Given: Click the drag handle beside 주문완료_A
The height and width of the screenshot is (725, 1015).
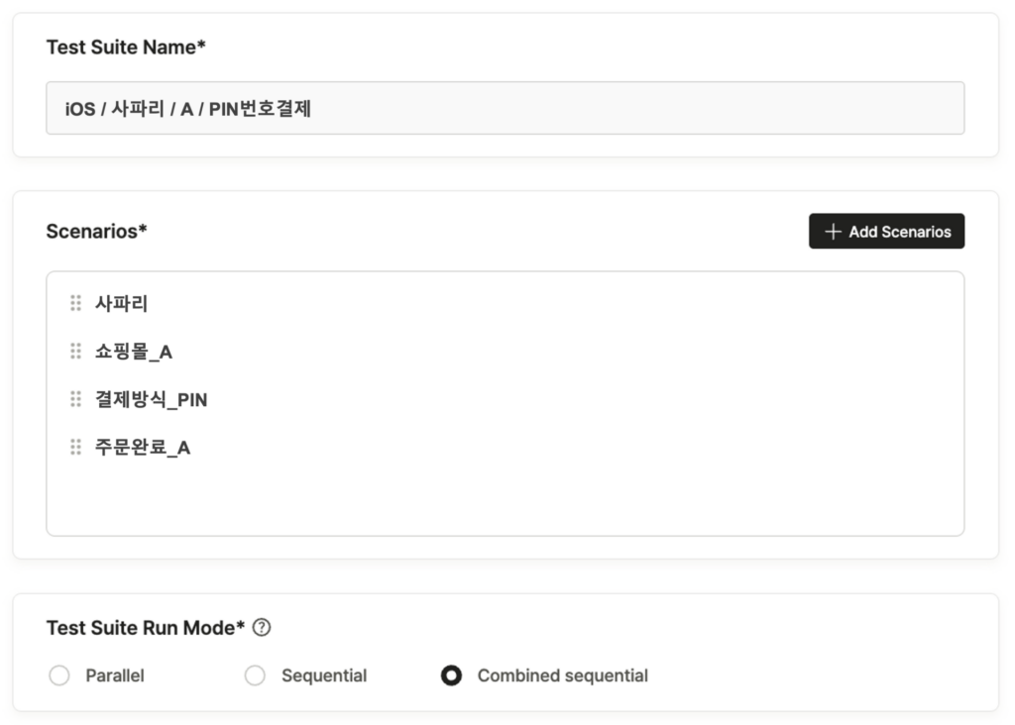Looking at the screenshot, I should [76, 448].
